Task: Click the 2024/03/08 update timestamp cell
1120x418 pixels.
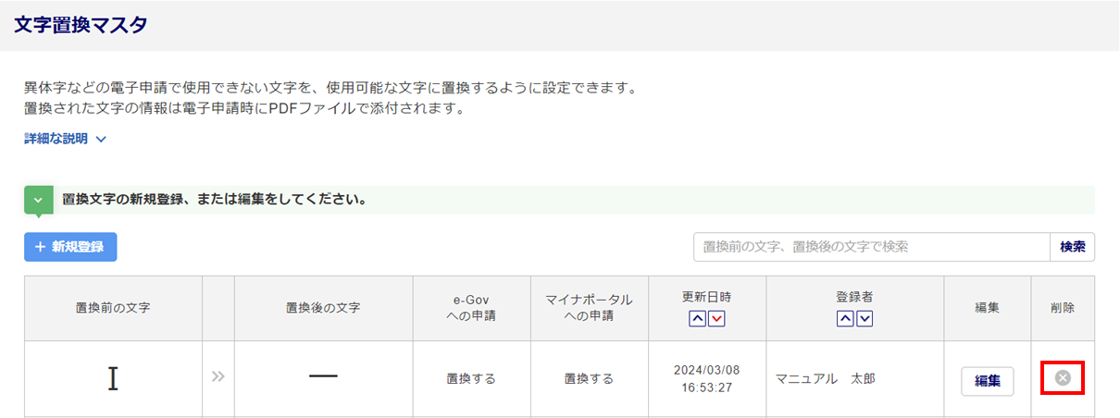Action: [706, 378]
